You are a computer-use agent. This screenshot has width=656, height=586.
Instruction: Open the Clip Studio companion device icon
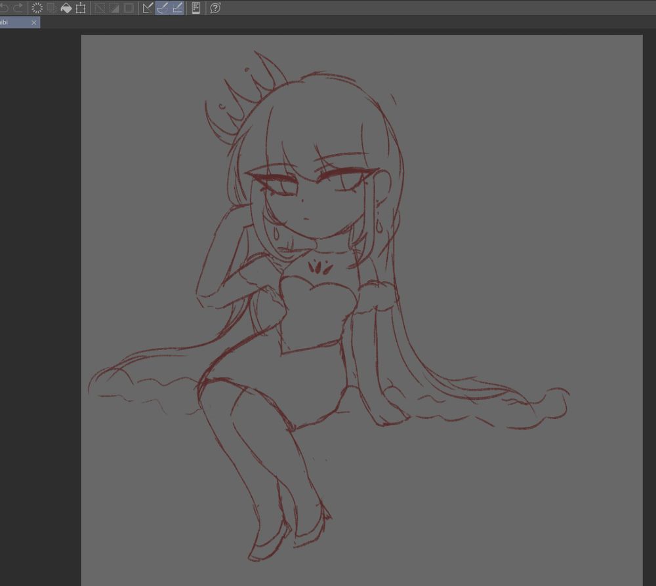pos(195,8)
